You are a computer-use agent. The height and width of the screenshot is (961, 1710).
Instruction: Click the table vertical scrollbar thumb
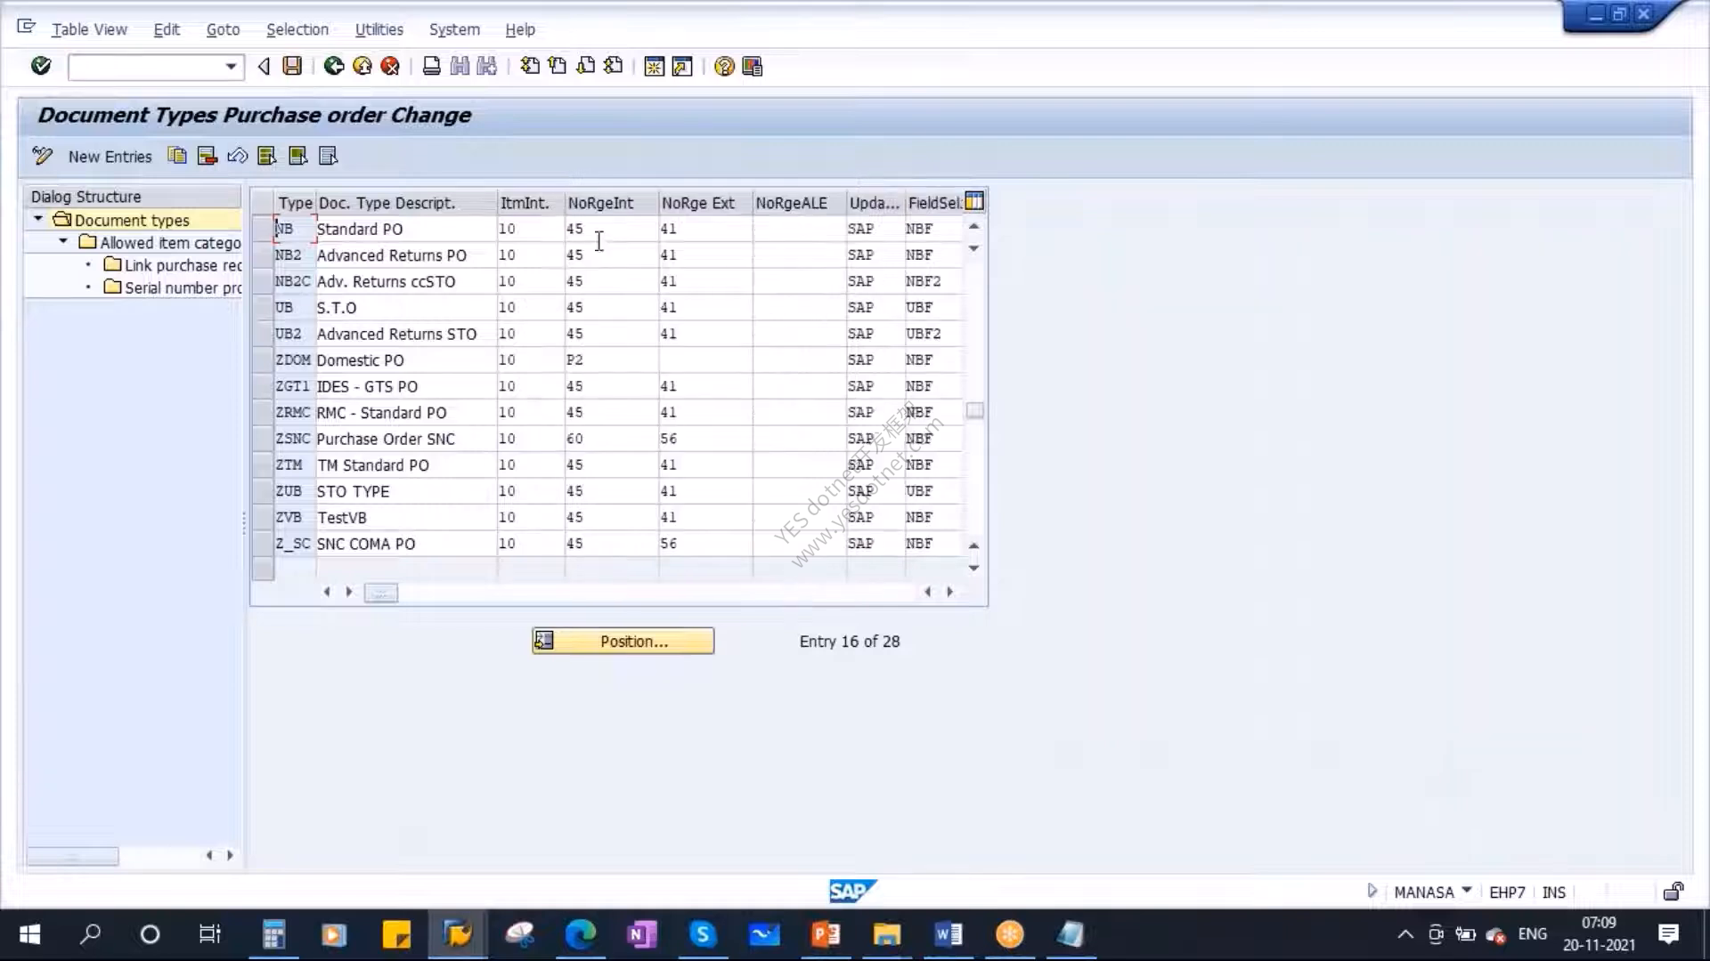click(x=974, y=410)
